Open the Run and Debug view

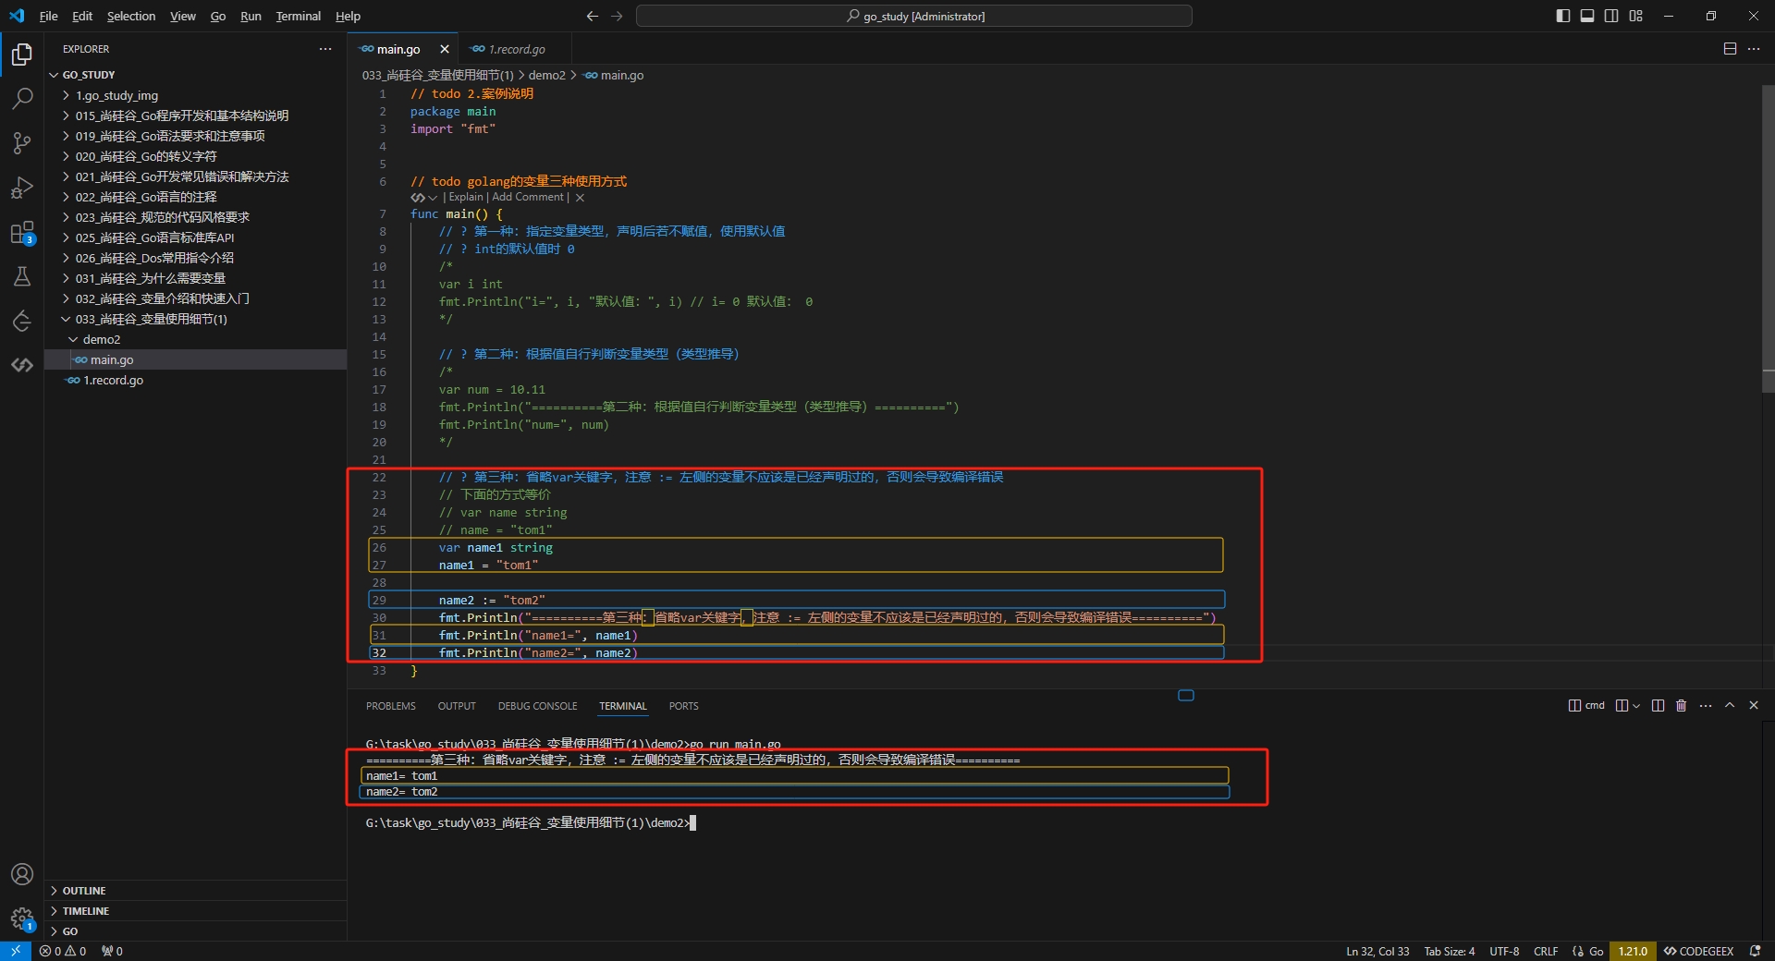coord(22,188)
